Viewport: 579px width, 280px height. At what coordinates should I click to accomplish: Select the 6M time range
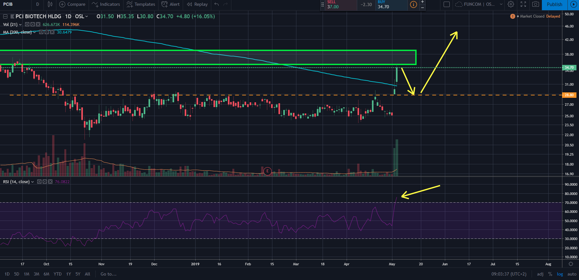[46, 274]
